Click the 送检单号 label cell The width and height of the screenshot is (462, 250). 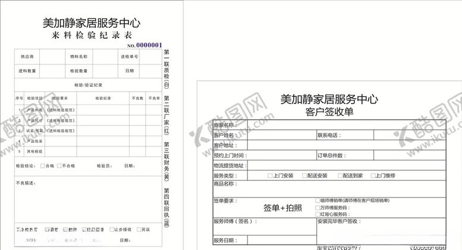[x=129, y=57]
